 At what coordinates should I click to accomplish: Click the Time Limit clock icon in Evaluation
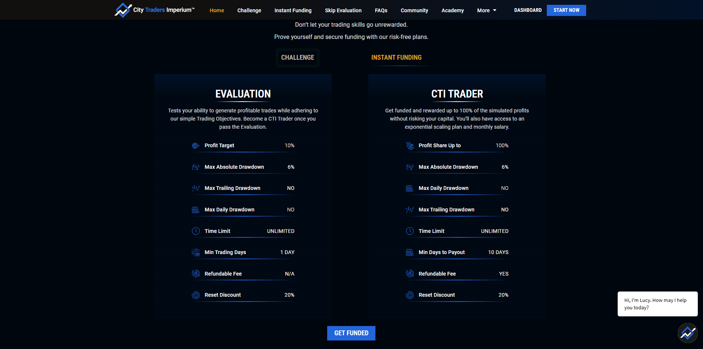[x=196, y=231]
